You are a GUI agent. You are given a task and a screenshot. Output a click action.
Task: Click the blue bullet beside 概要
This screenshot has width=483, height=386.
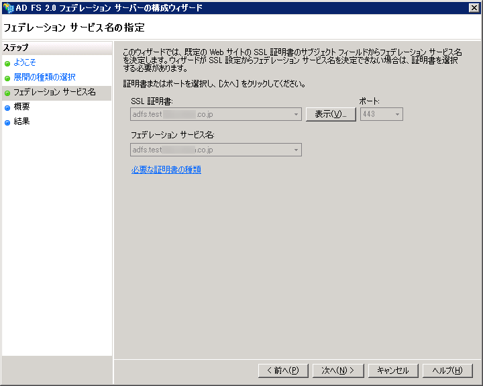click(x=7, y=108)
